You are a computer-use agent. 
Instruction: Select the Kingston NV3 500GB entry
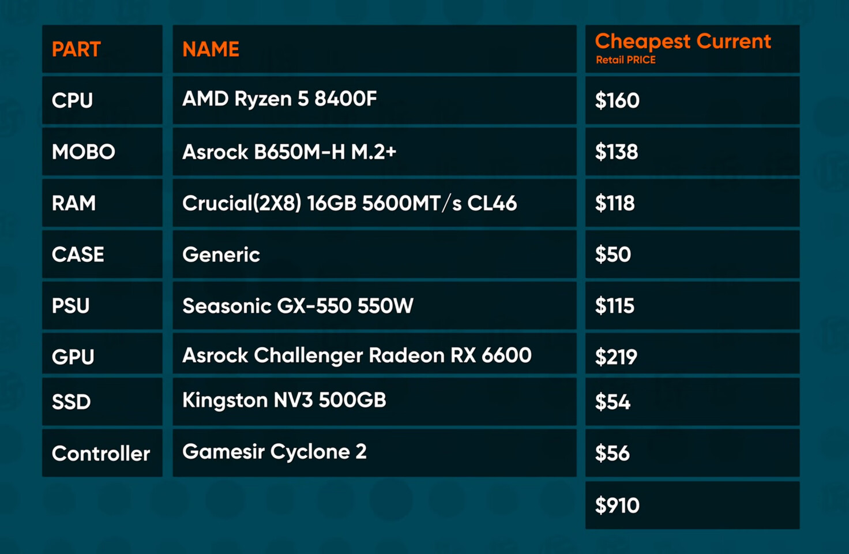pos(284,400)
